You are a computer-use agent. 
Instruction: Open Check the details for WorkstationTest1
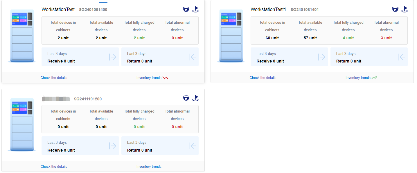[x=263, y=78]
